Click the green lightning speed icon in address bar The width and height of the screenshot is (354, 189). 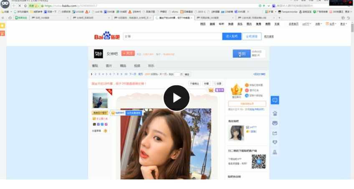click(264, 6)
